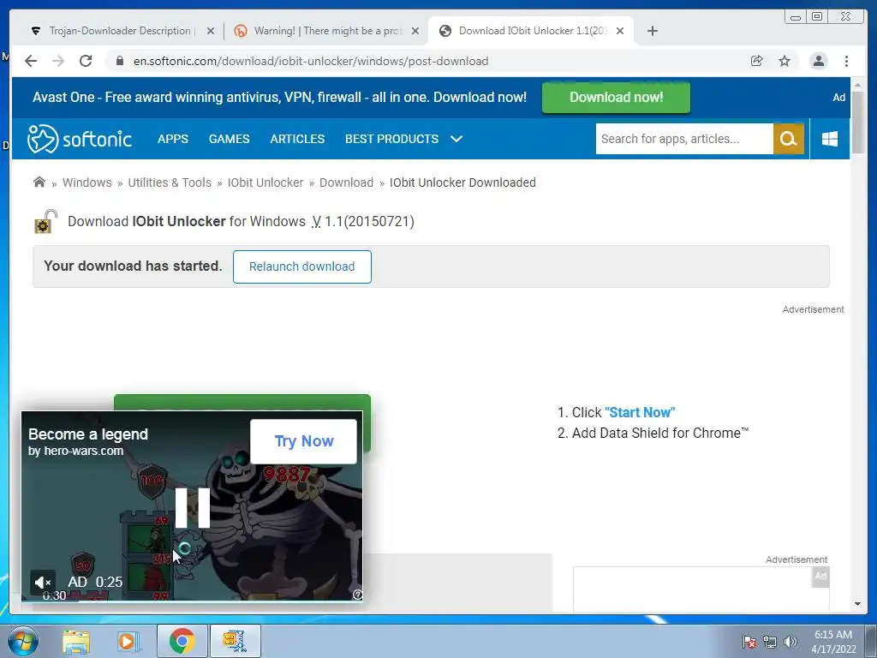Click the padlock site info icon
This screenshot has width=877, height=658.
[x=119, y=61]
